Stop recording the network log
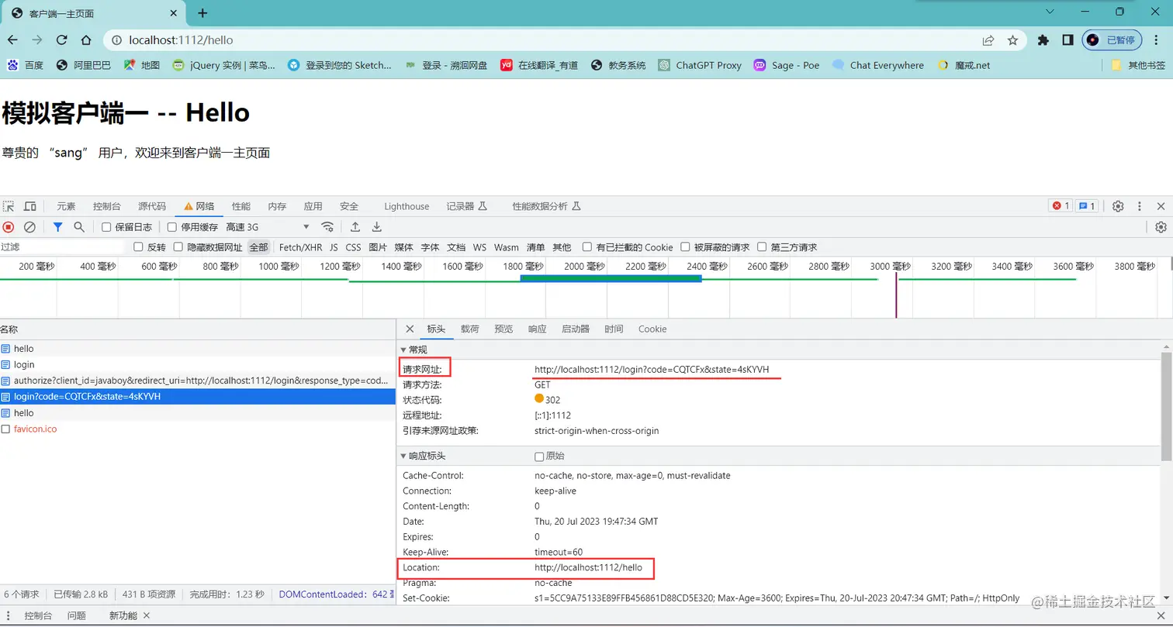Screen dimensions: 1173x627 [x=9, y=227]
